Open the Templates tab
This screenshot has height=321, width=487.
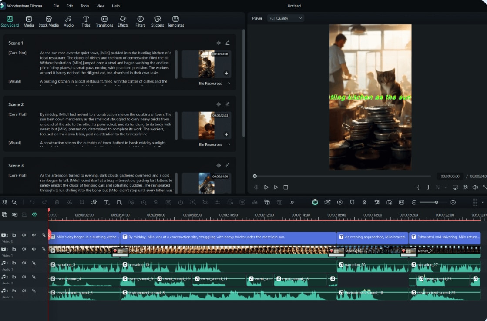pos(175,21)
